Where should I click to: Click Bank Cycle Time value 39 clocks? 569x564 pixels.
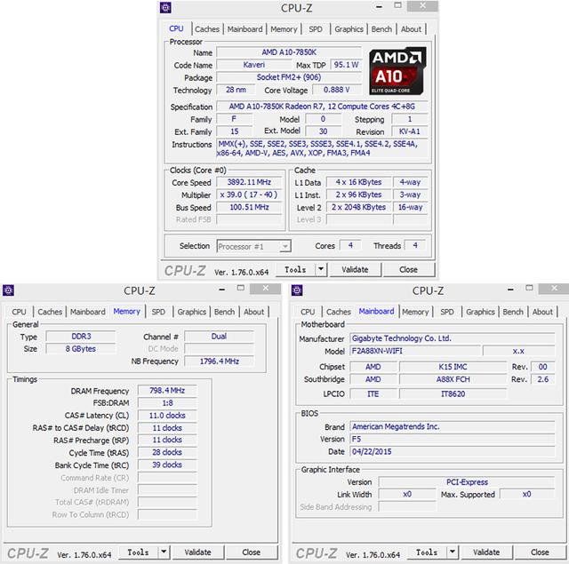(x=167, y=465)
